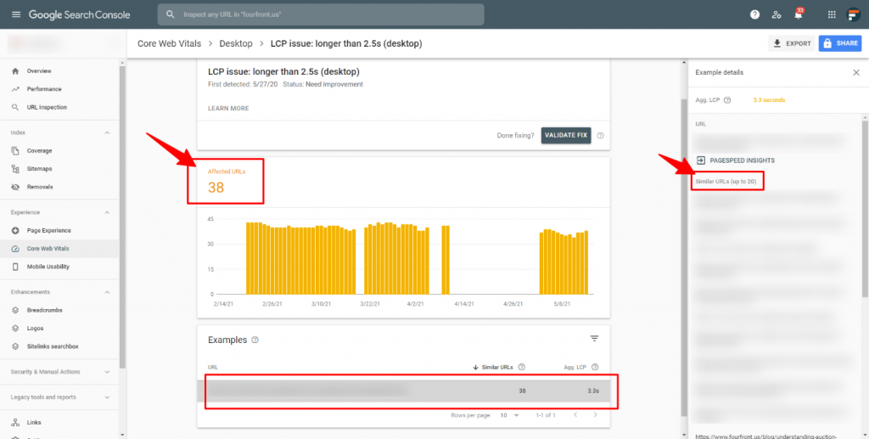Click the Performance trend icon

[x=15, y=88]
